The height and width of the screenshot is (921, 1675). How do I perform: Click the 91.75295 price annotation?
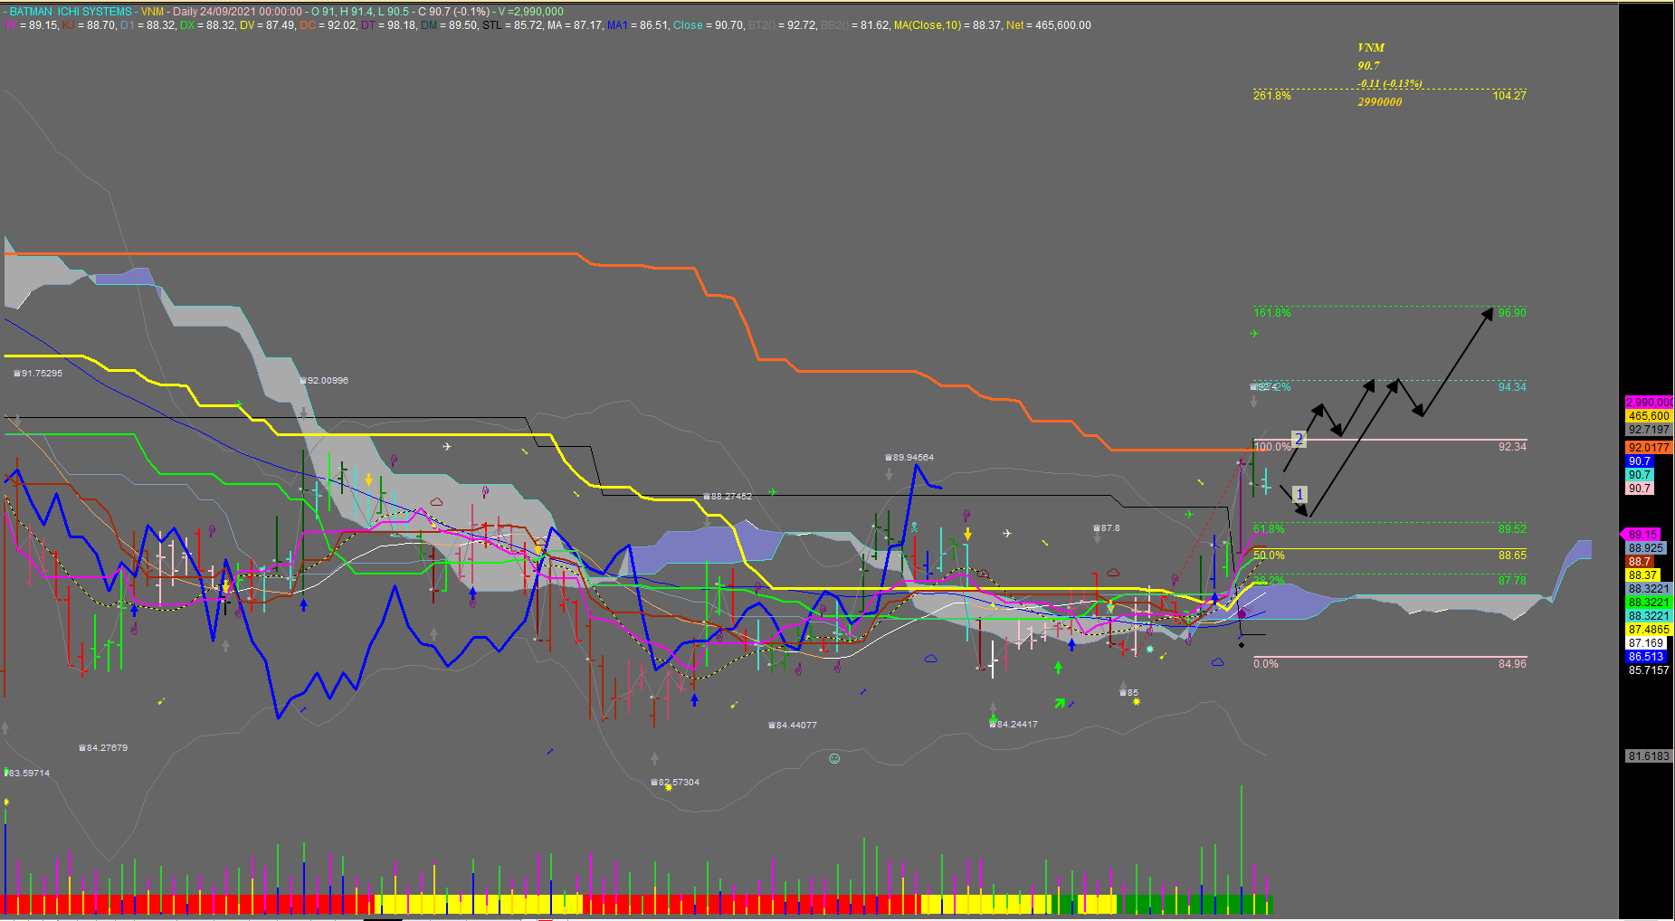pos(38,373)
